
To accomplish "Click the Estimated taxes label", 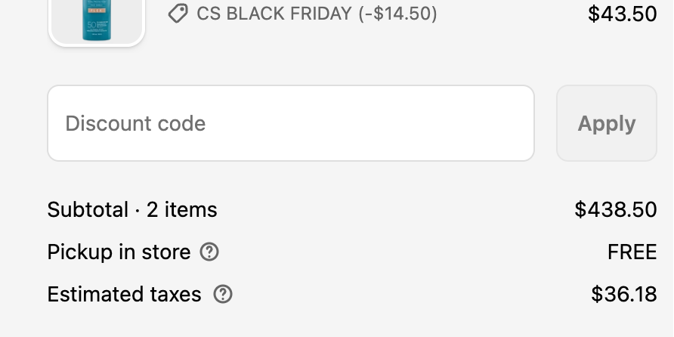I will pyautogui.click(x=124, y=294).
